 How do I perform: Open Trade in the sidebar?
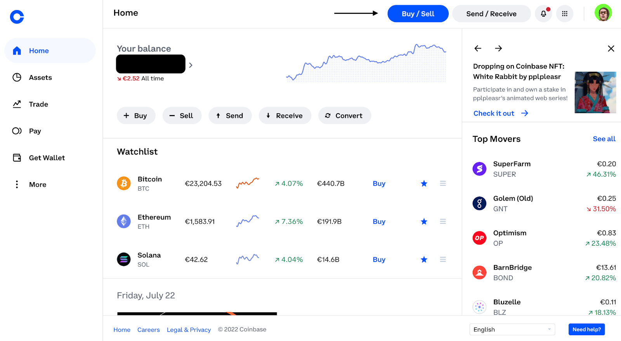[50, 104]
